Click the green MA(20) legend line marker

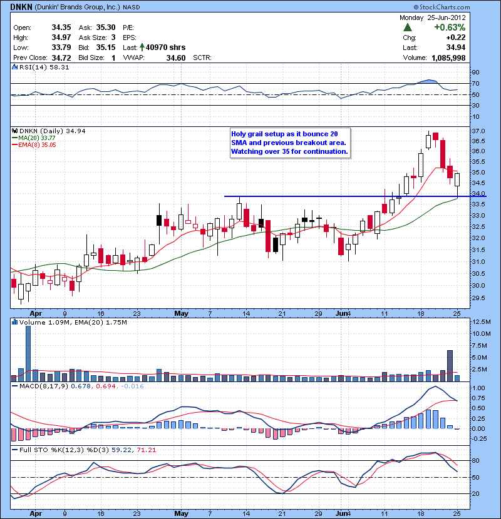click(15, 138)
